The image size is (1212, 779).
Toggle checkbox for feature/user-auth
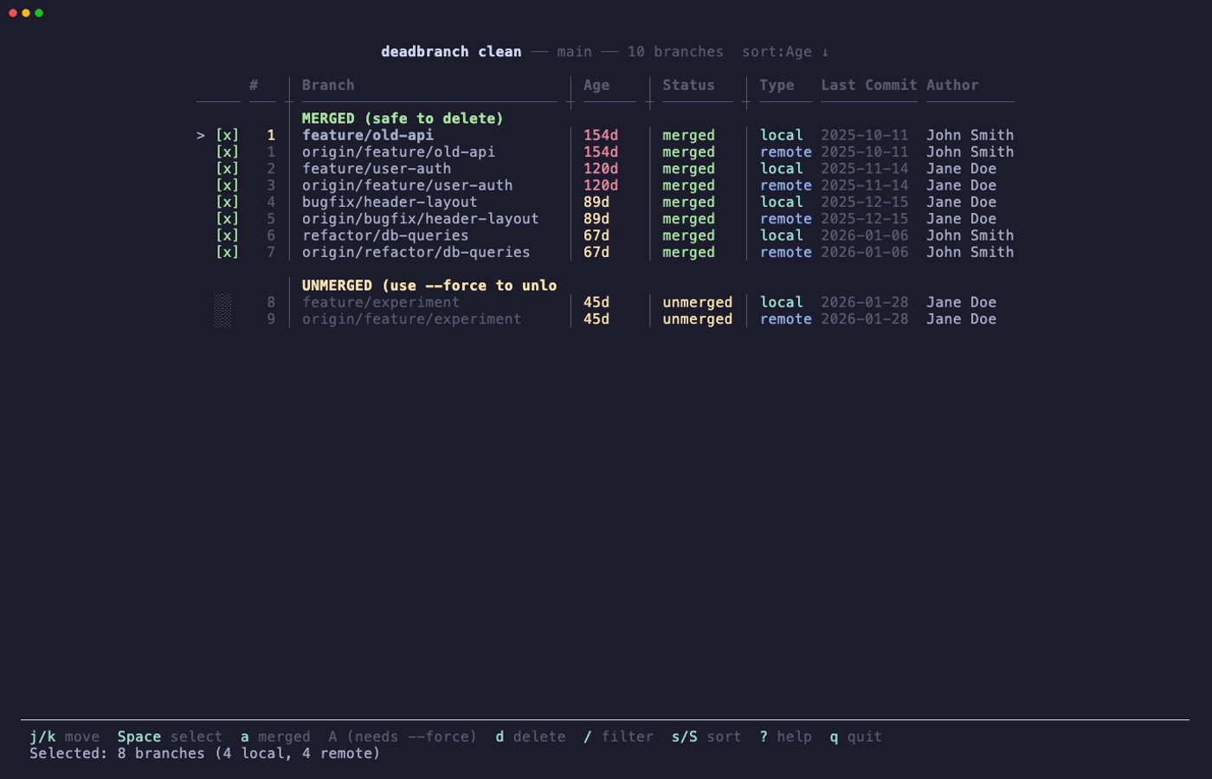(227, 169)
